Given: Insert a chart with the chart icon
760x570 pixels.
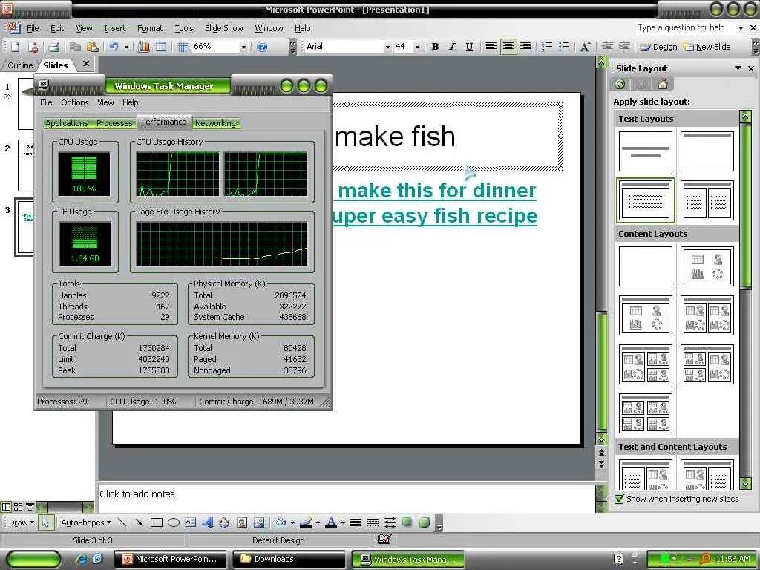Looking at the screenshot, I should tap(143, 47).
